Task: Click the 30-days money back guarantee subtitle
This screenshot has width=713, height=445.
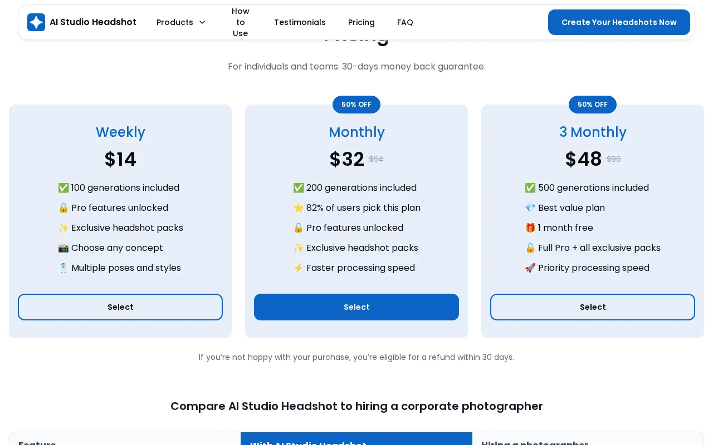Action: (x=356, y=67)
